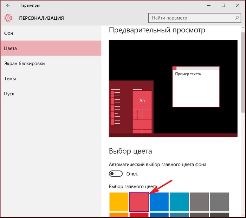This screenshot has width=246, height=218.
Task: Click the scrollbar up arrow
Action: [x=243, y=28]
